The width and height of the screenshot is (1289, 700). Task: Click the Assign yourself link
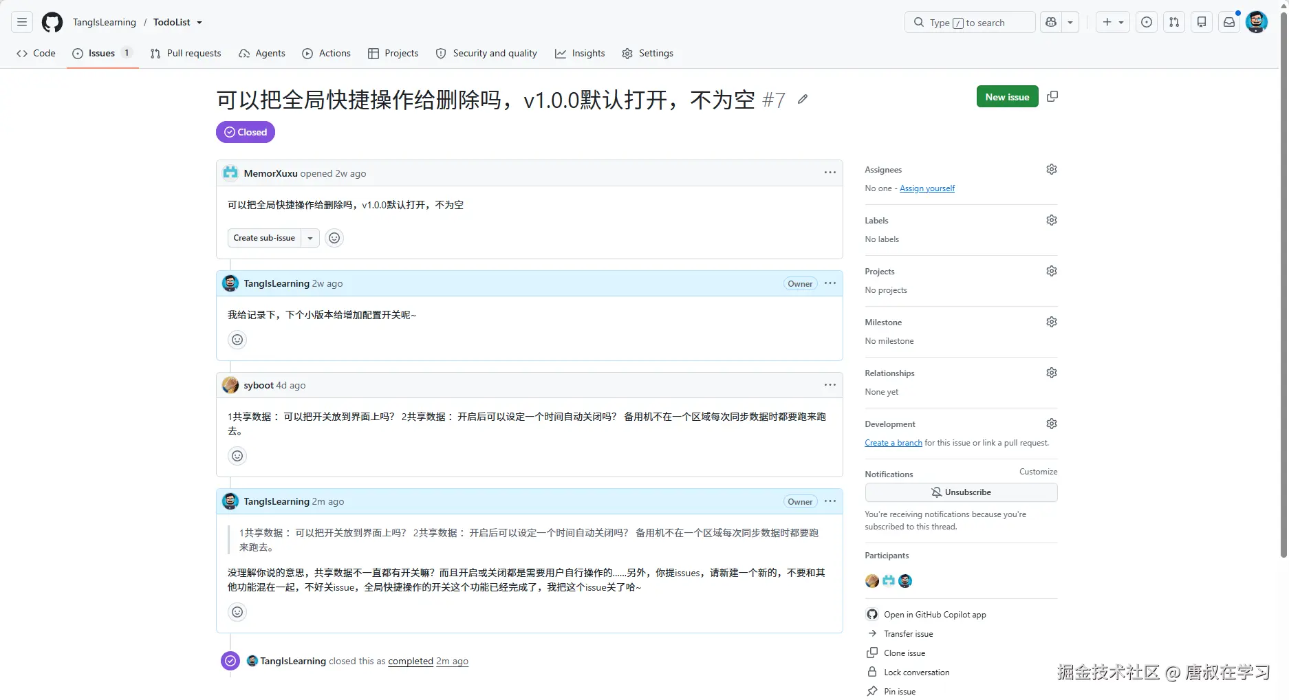[927, 188]
